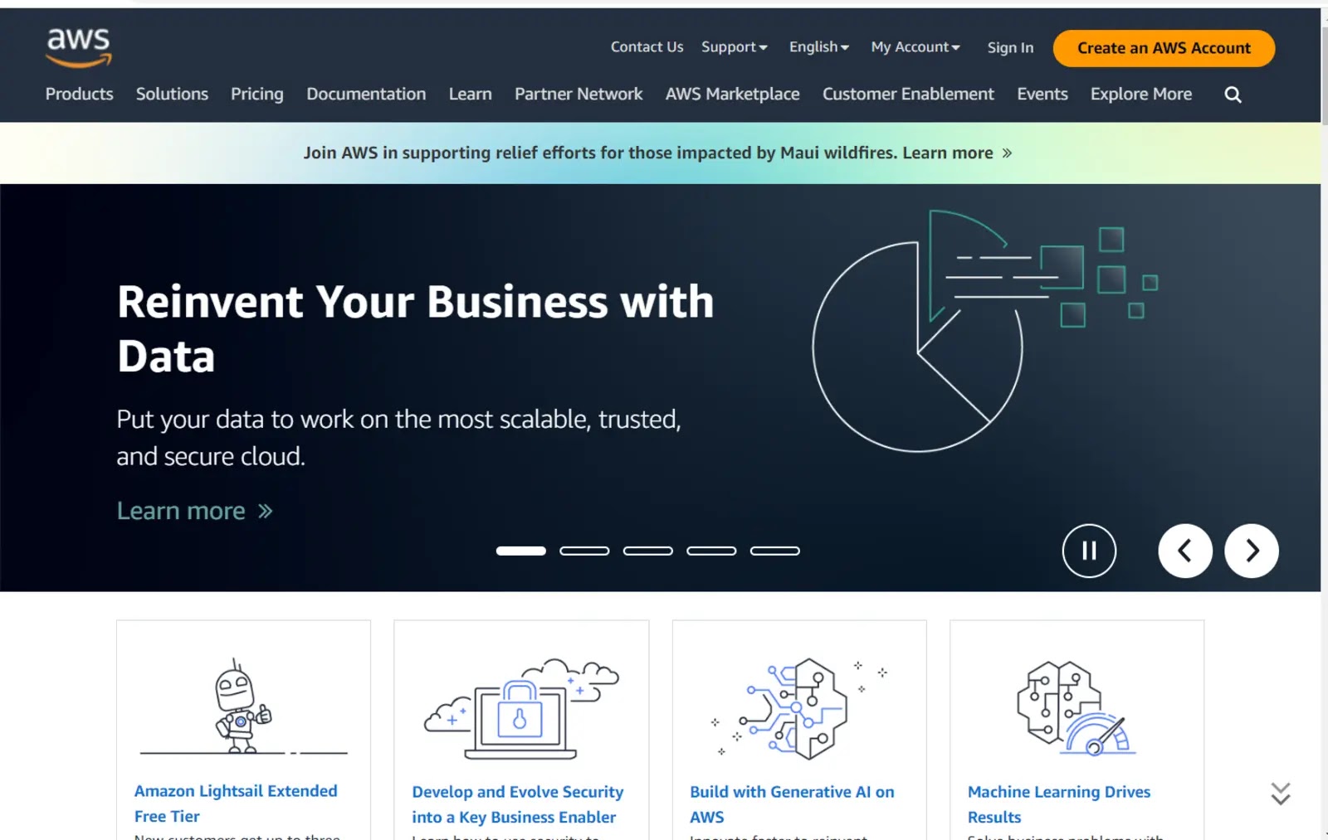1328x840 pixels.
Task: Advance carousel with right arrow
Action: (x=1252, y=551)
